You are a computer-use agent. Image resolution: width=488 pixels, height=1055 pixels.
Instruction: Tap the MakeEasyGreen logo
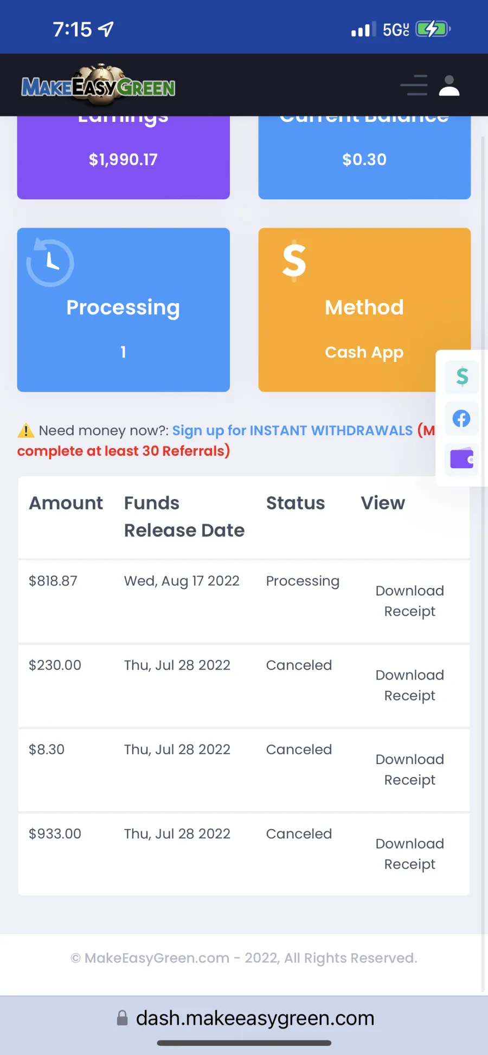point(98,85)
